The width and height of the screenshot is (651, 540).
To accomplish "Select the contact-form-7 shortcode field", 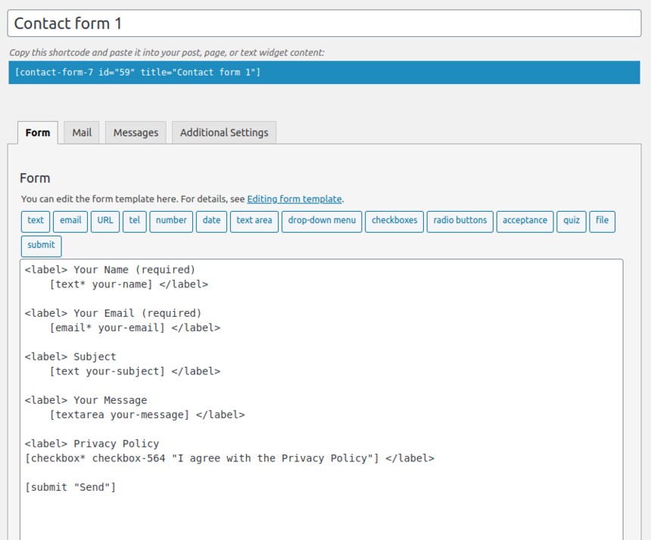I will pos(324,73).
